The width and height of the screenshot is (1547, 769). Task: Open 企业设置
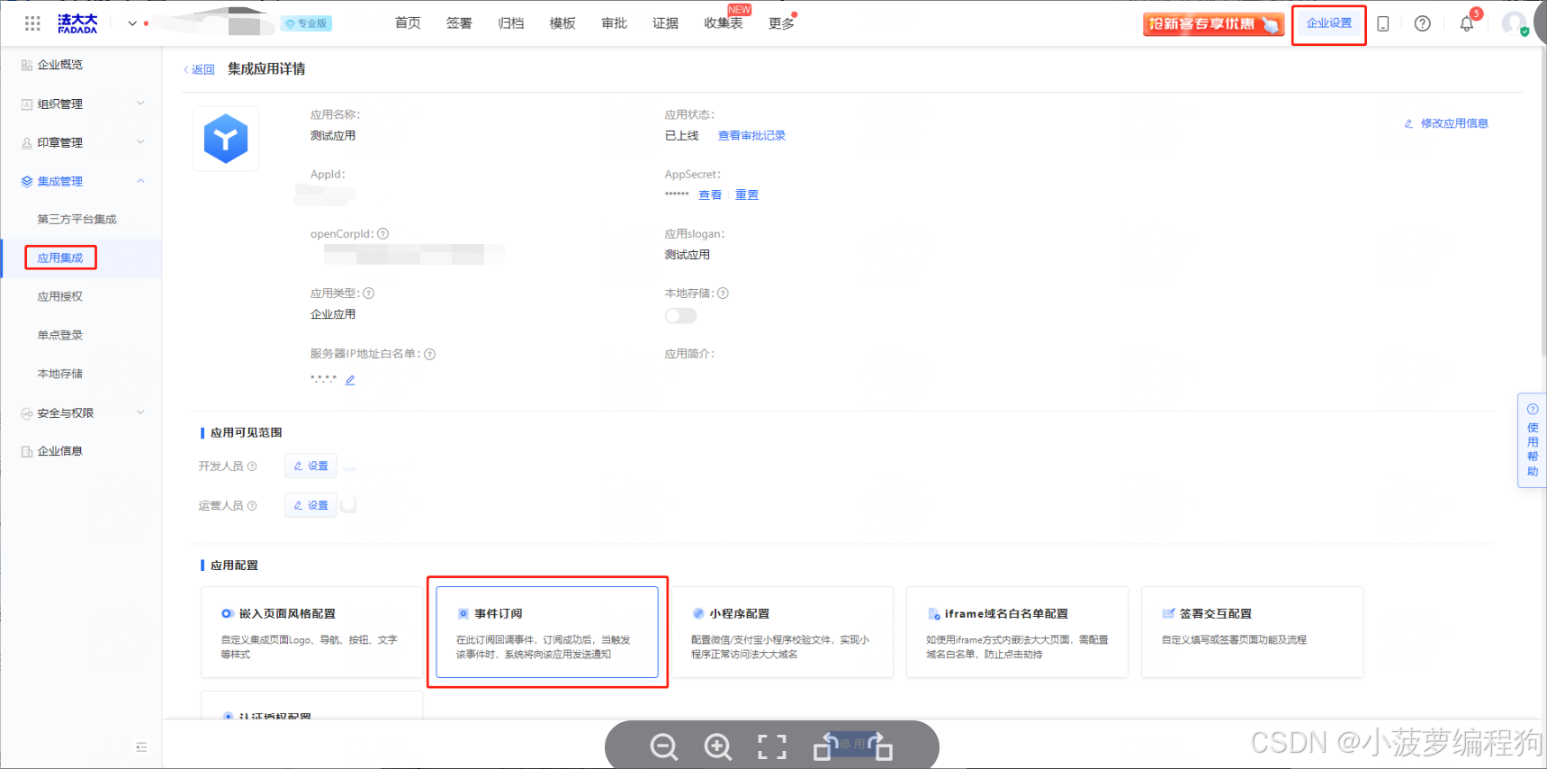[x=1329, y=23]
